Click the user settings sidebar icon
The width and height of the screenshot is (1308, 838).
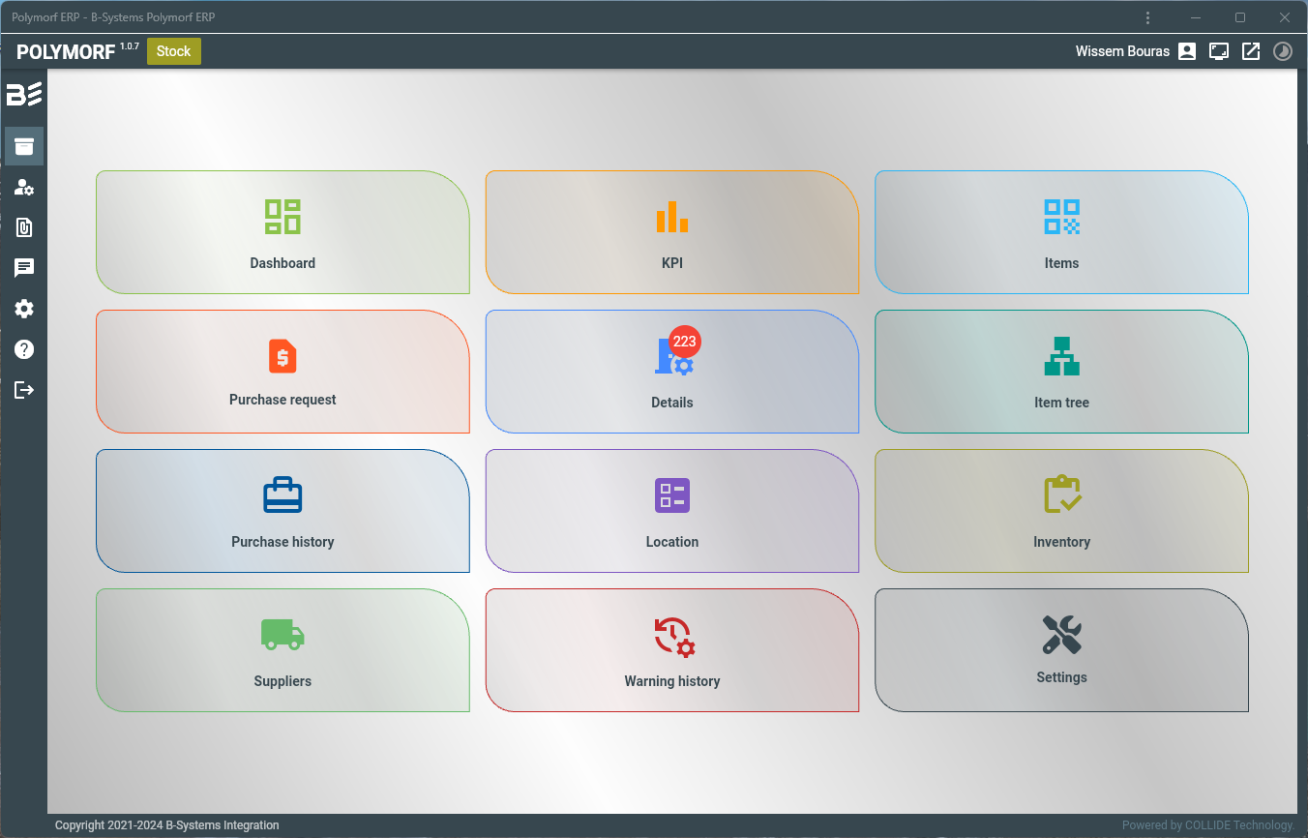(x=24, y=188)
